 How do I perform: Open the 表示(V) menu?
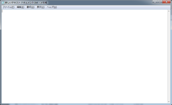(41, 7)
